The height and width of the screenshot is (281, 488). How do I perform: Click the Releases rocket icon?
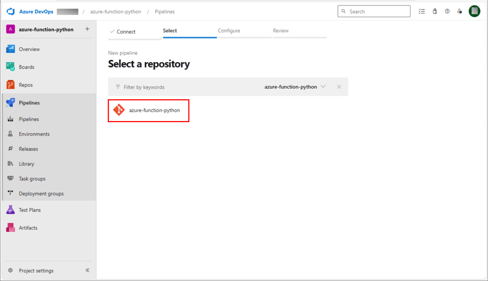pyautogui.click(x=11, y=149)
